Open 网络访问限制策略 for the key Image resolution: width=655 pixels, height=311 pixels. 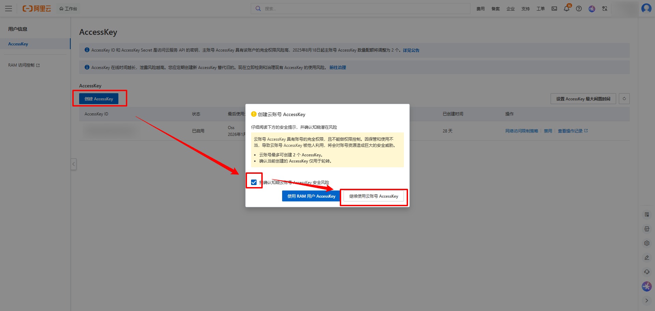(x=522, y=131)
